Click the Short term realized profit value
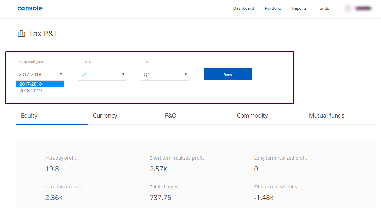Image resolution: width=381 pixels, height=208 pixels. coord(158,169)
